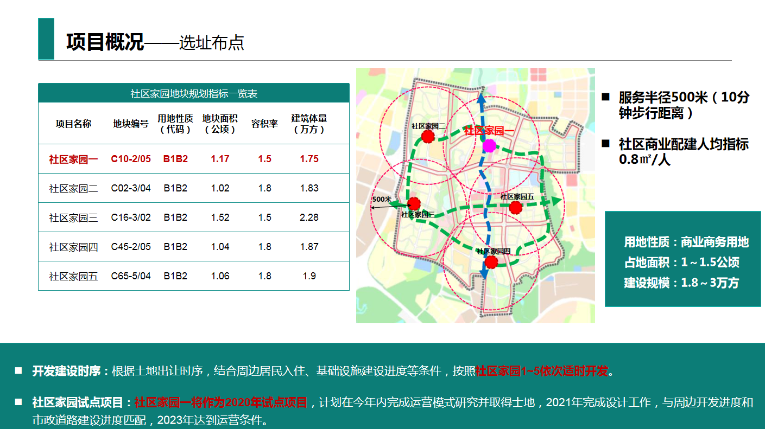Click the magenta 社区家园一 map marker
This screenshot has width=765, height=429.
click(489, 145)
